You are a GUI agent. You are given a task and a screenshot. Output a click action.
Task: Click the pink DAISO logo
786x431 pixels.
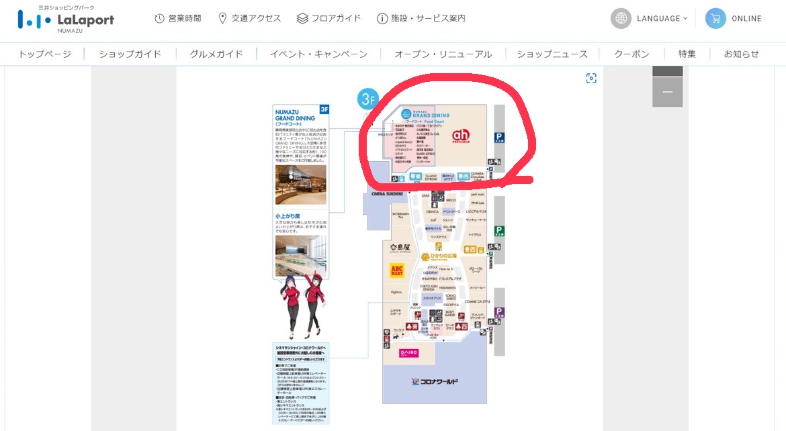[x=408, y=353]
